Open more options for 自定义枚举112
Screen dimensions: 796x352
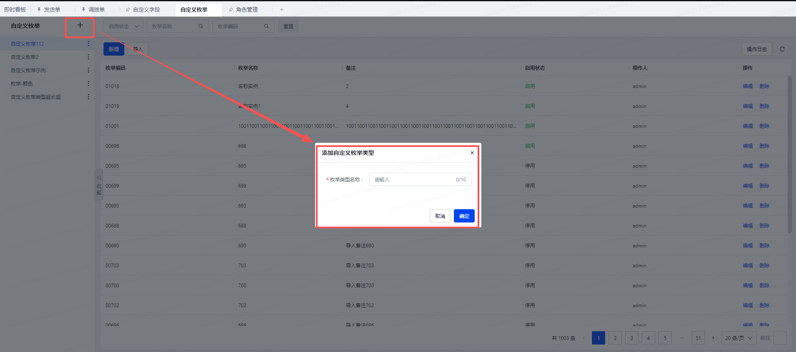point(89,44)
